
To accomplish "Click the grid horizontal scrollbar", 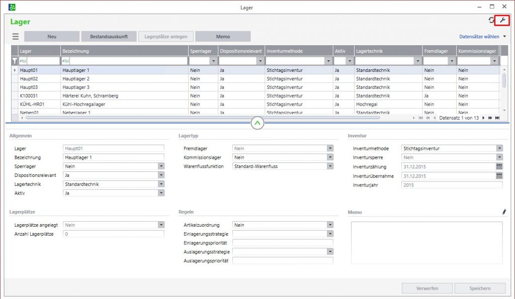I will pos(201,118).
